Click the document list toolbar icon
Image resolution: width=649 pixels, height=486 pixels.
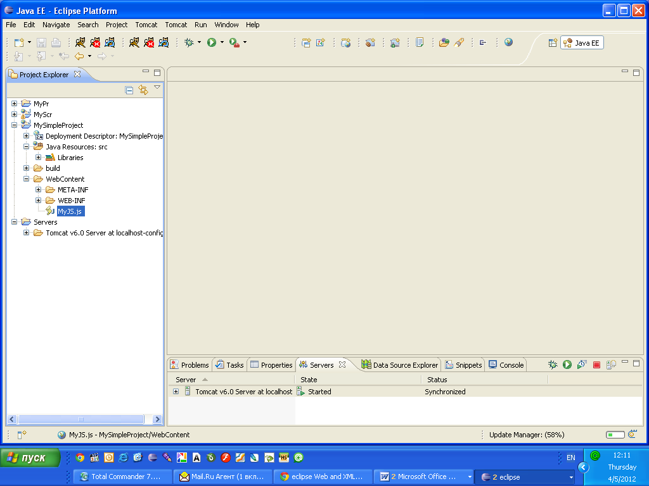coord(420,42)
